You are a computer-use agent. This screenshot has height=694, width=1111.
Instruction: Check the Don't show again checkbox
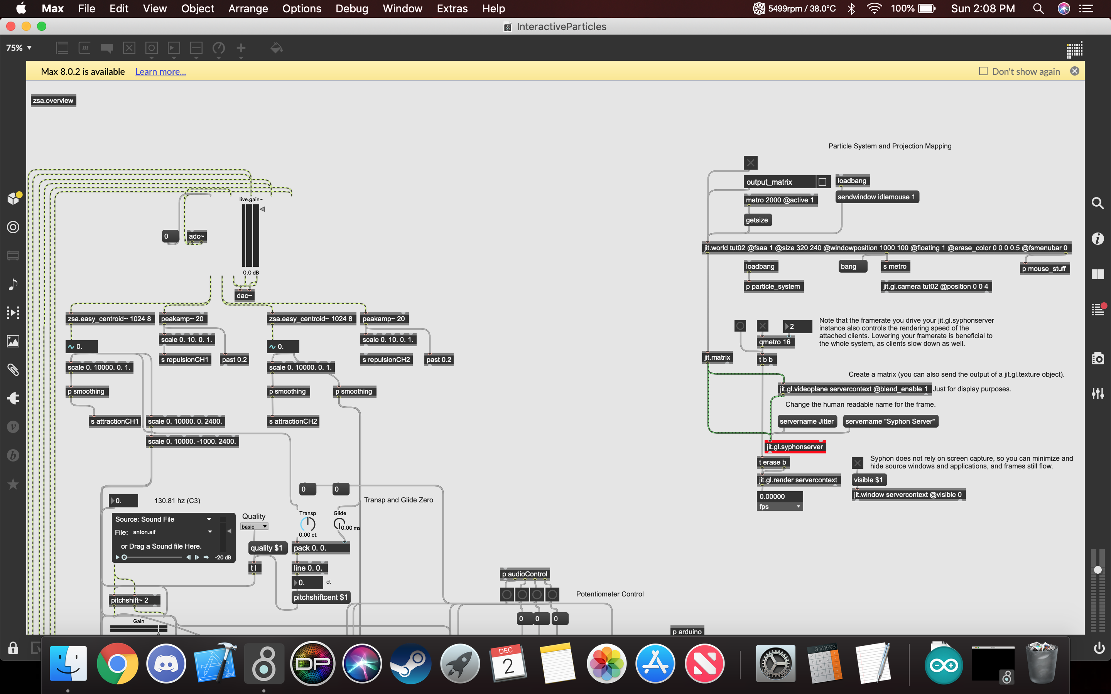983,71
